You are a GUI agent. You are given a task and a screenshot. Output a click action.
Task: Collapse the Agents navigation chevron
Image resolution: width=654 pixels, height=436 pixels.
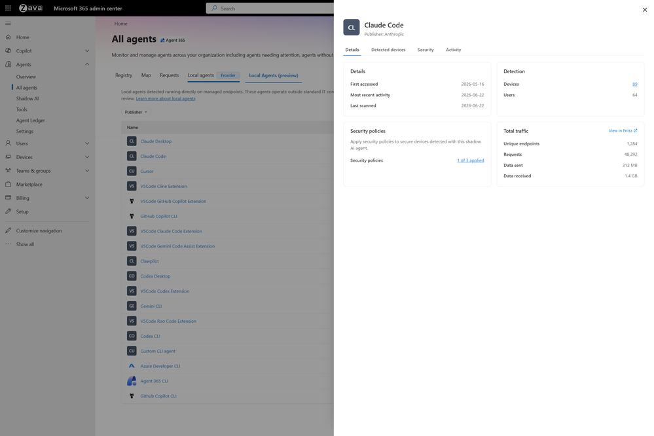pos(87,64)
